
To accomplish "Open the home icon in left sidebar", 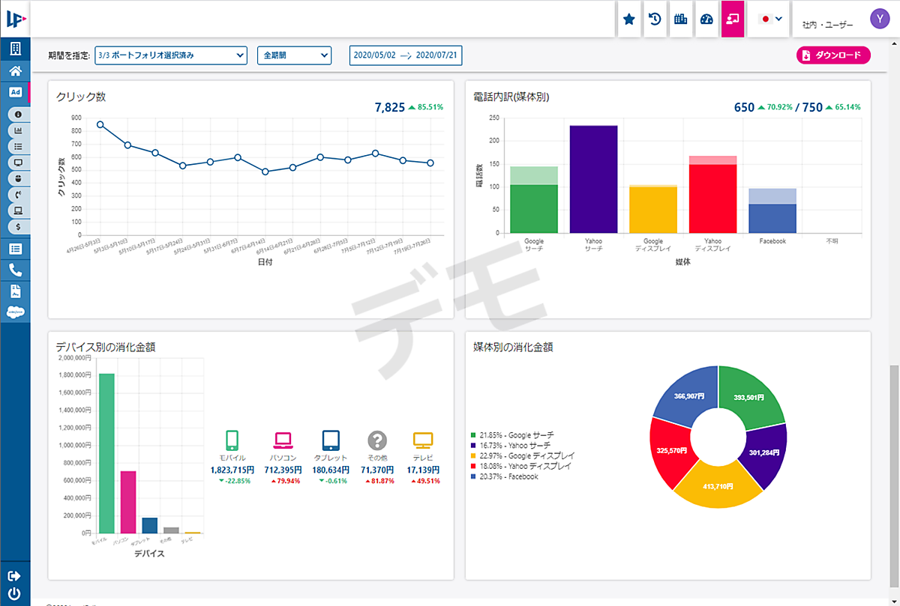I will (x=15, y=71).
